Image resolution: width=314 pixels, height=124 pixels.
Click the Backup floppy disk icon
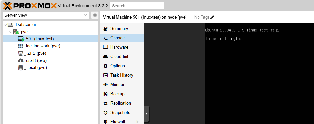[105, 94]
